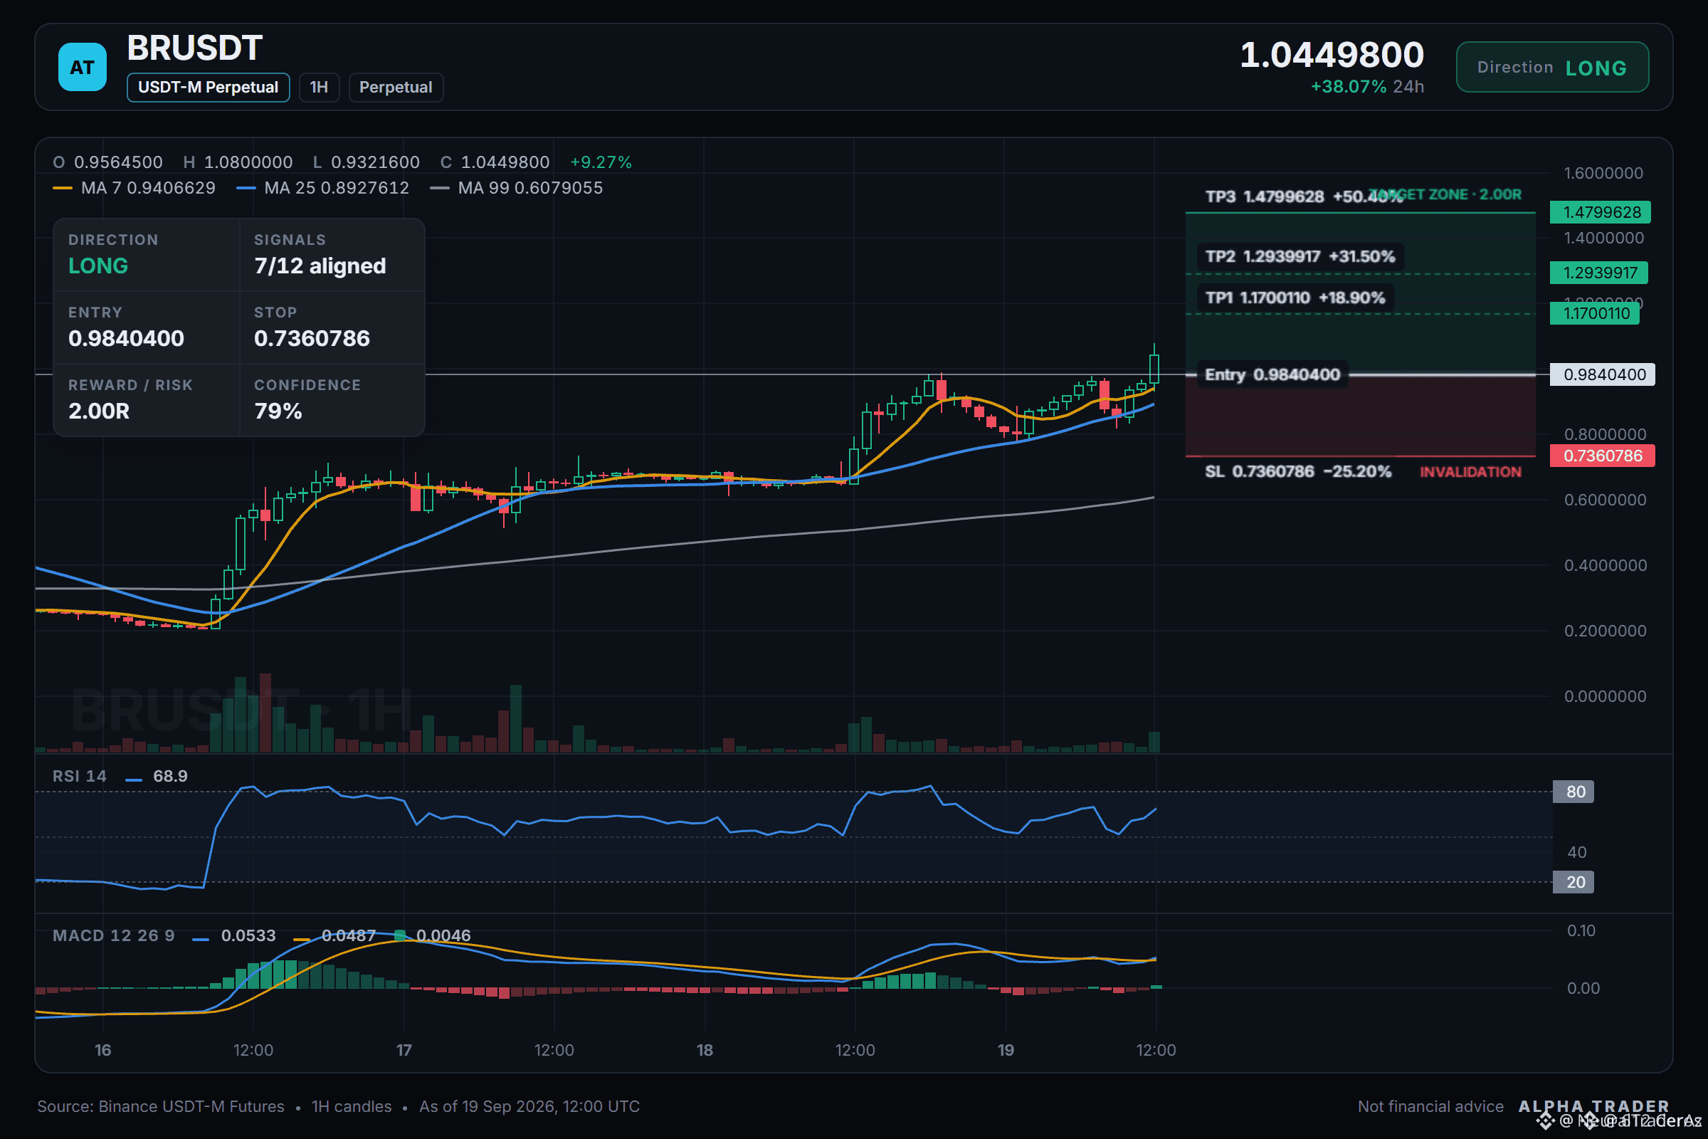Click the AT logo icon
The image size is (1708, 1139).
pyautogui.click(x=82, y=67)
